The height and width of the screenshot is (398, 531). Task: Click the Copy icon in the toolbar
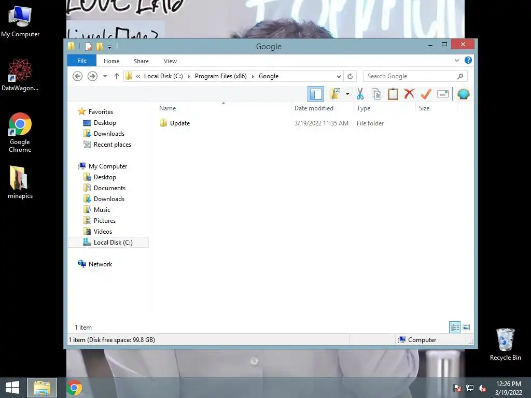coord(376,94)
